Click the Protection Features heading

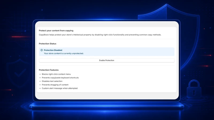click(x=49, y=70)
